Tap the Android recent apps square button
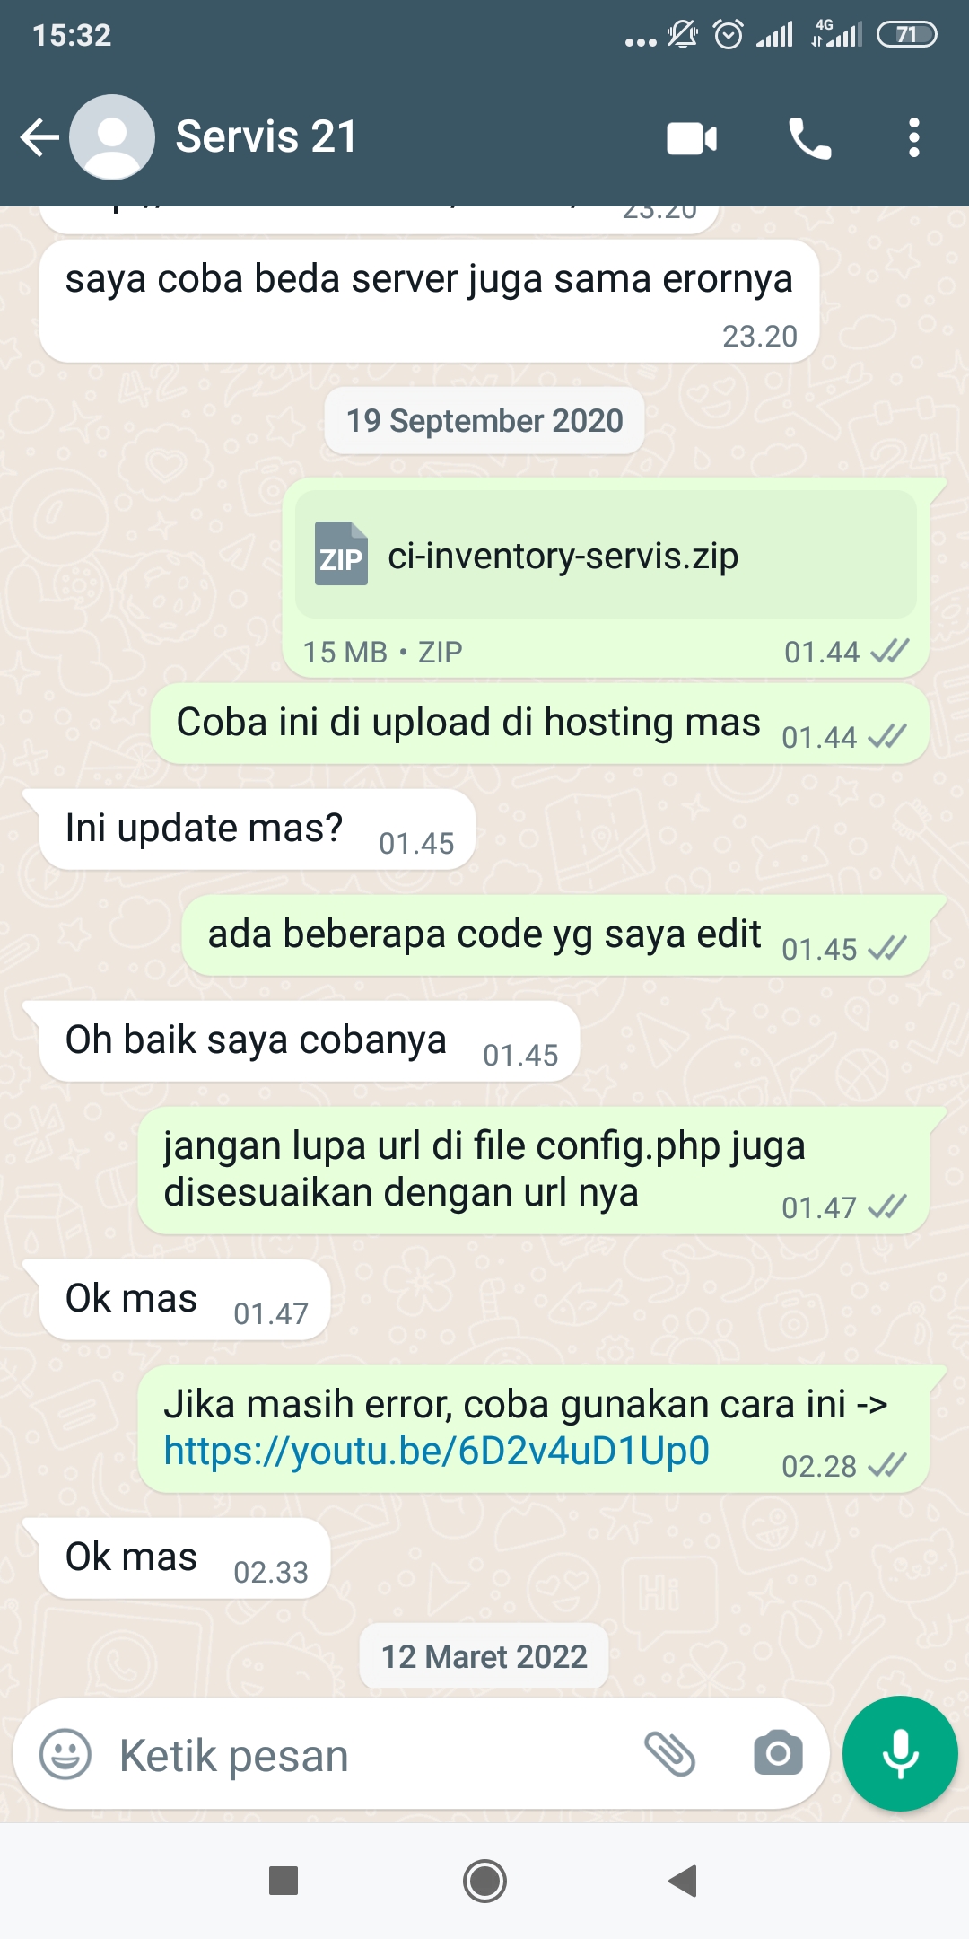 (284, 1881)
